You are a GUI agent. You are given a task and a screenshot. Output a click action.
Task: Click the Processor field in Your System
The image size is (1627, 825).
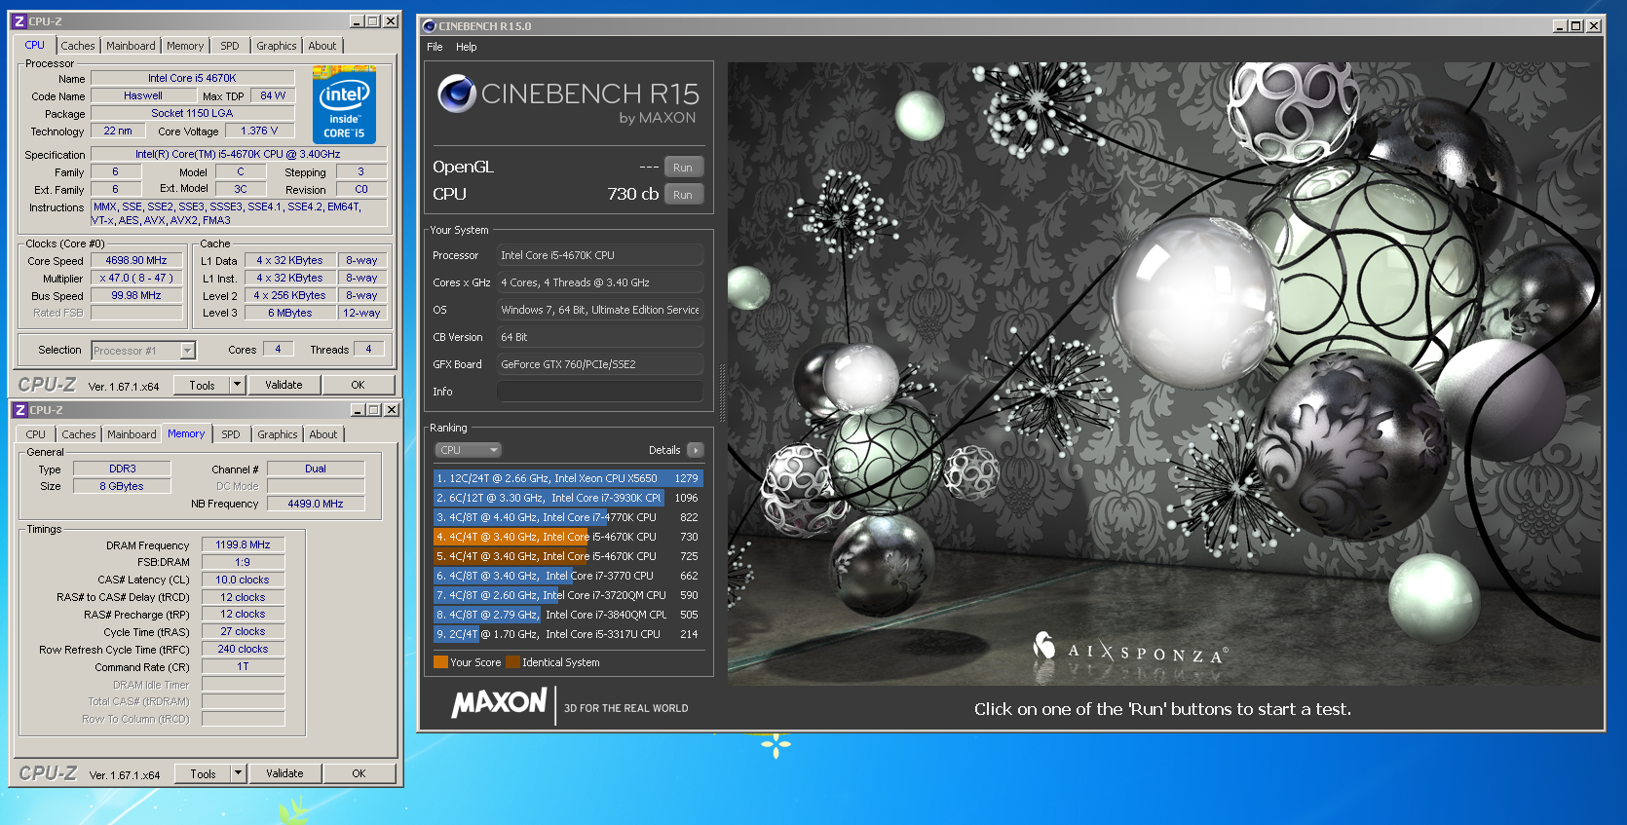pyautogui.click(x=600, y=255)
